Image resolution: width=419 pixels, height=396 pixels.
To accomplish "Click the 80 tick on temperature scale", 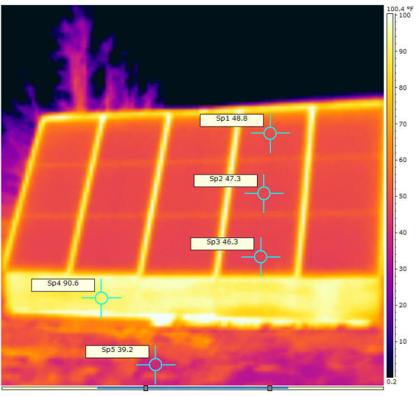I will (x=402, y=87).
